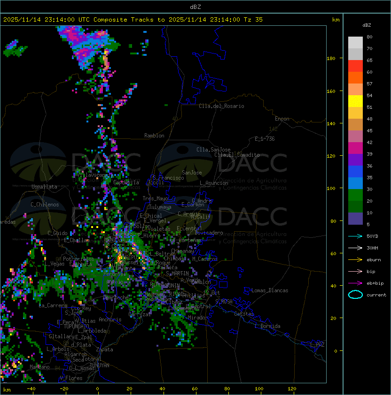Select the dark orange band in dBZ scale
This screenshot has width=391, height=395.
[355, 77]
